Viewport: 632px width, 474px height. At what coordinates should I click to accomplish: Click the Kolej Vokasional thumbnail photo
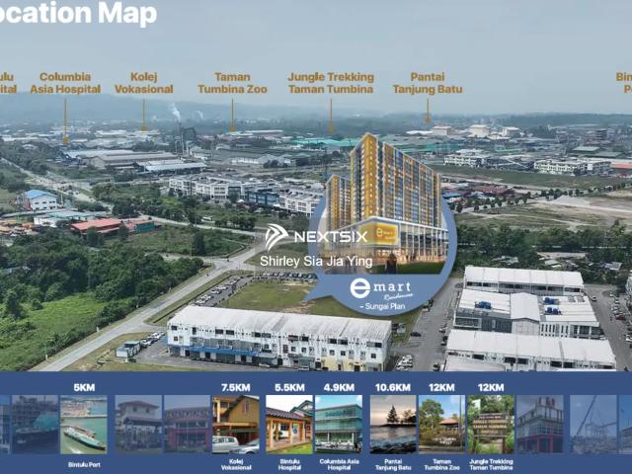pyautogui.click(x=236, y=425)
